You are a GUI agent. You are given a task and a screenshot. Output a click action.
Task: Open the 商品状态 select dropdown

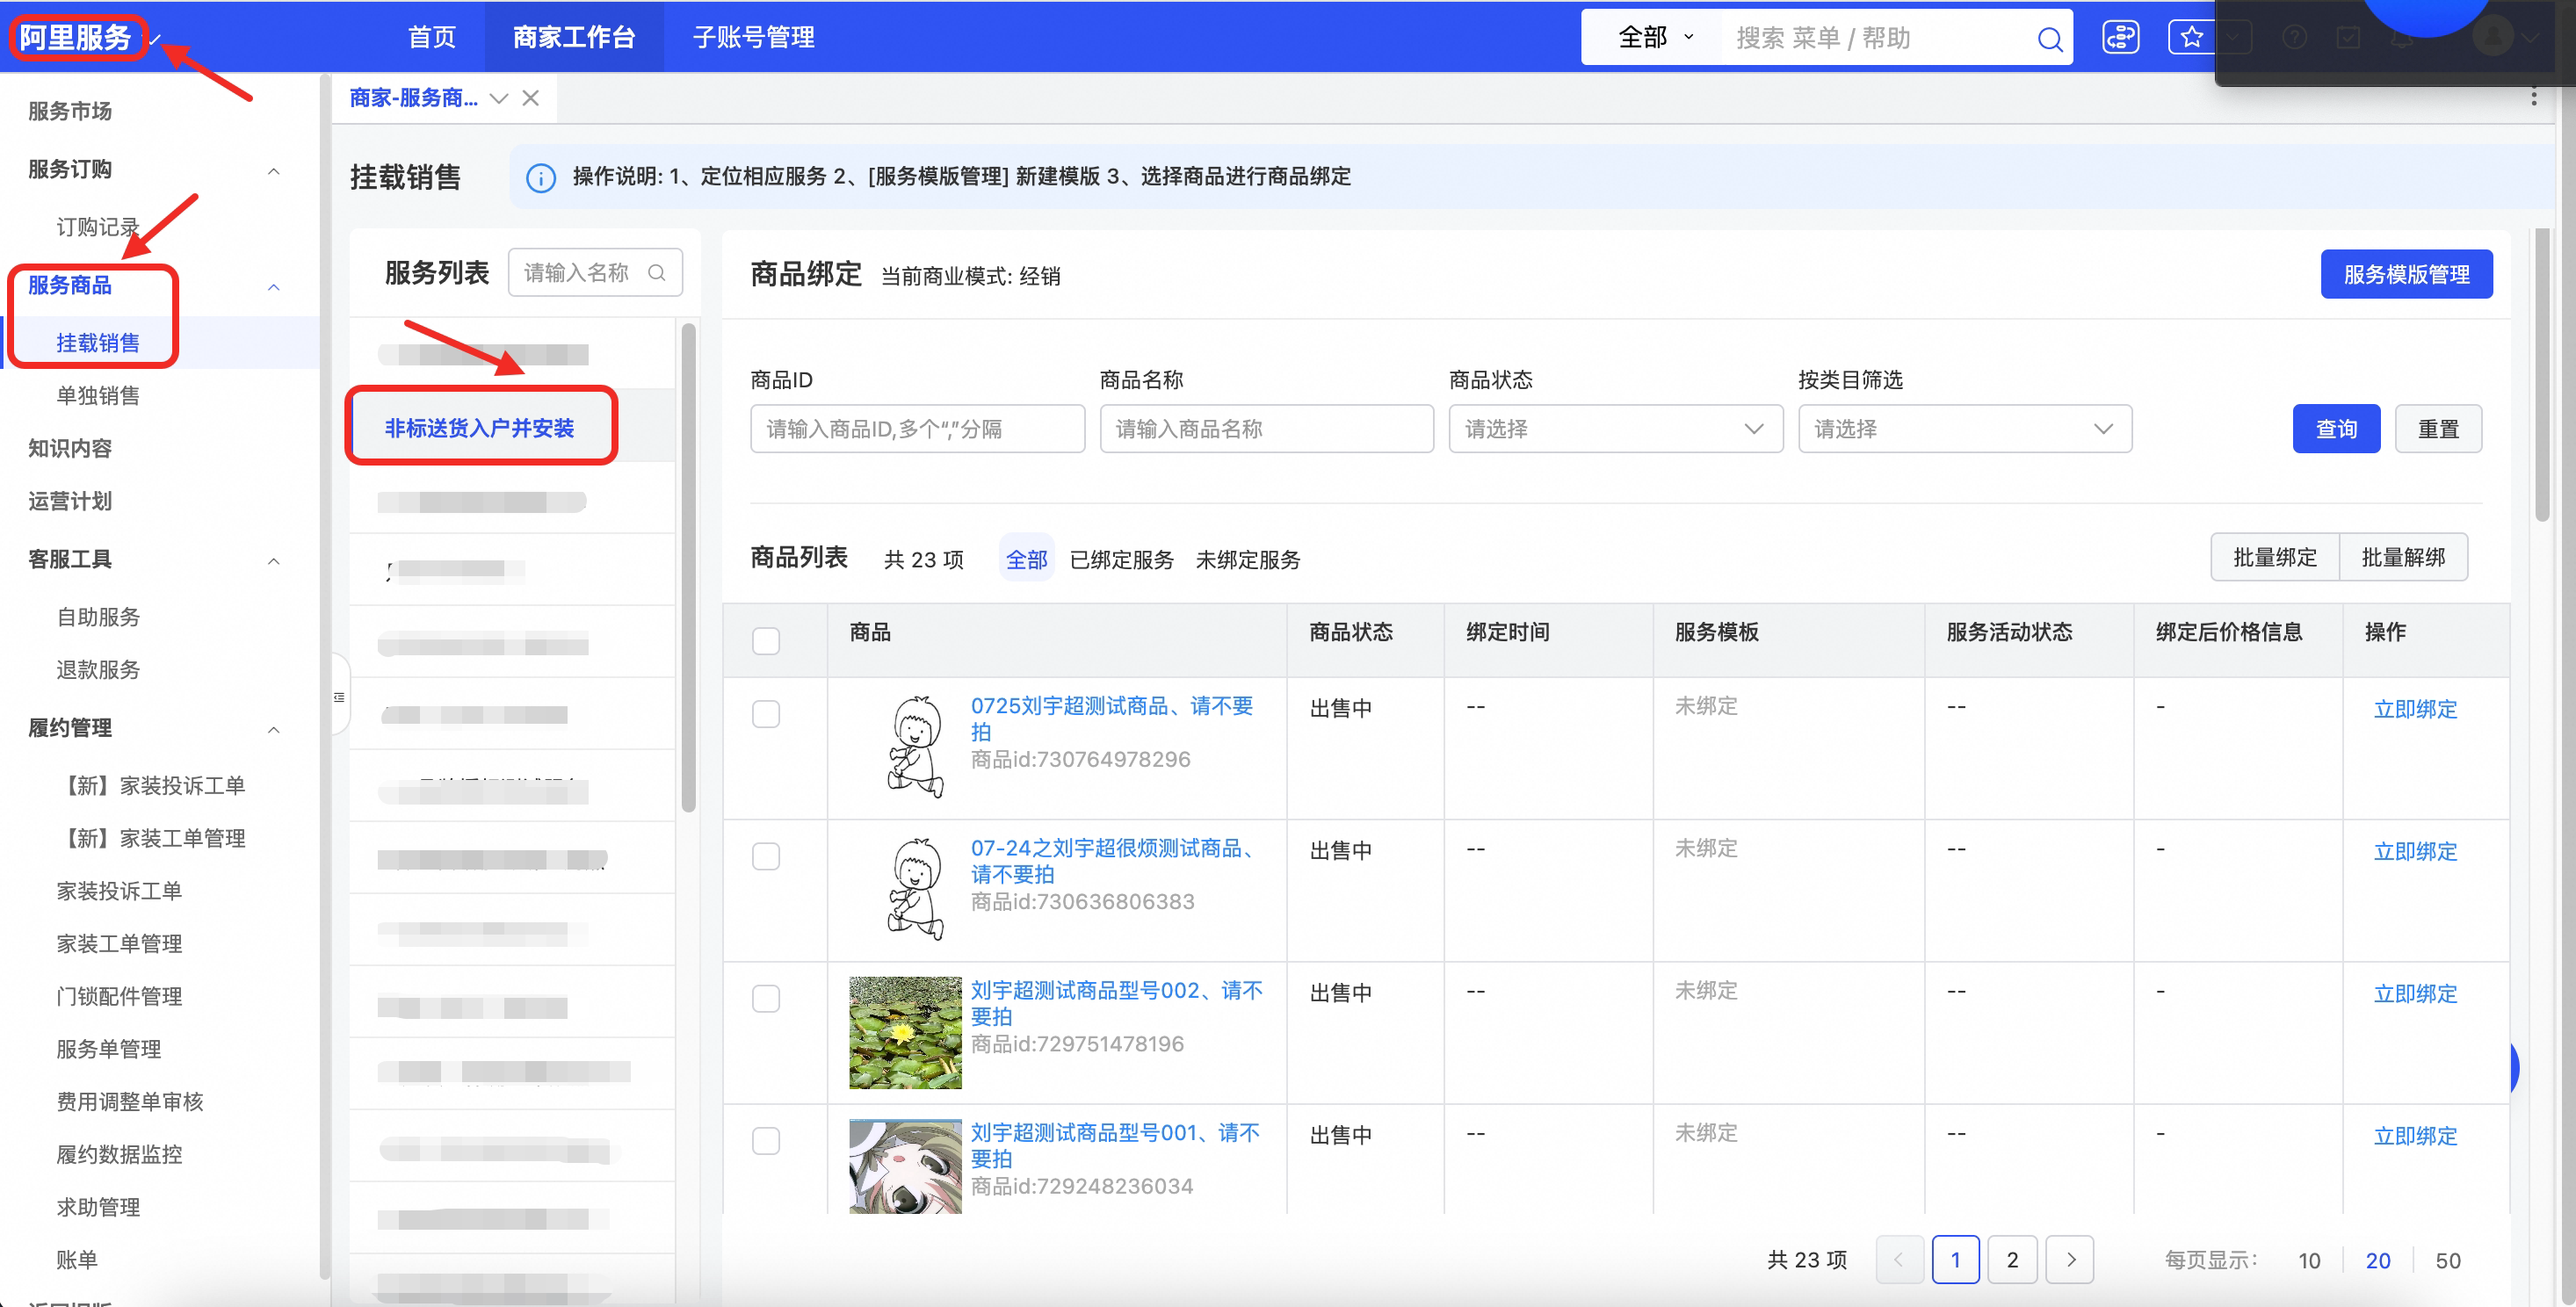click(x=1615, y=429)
